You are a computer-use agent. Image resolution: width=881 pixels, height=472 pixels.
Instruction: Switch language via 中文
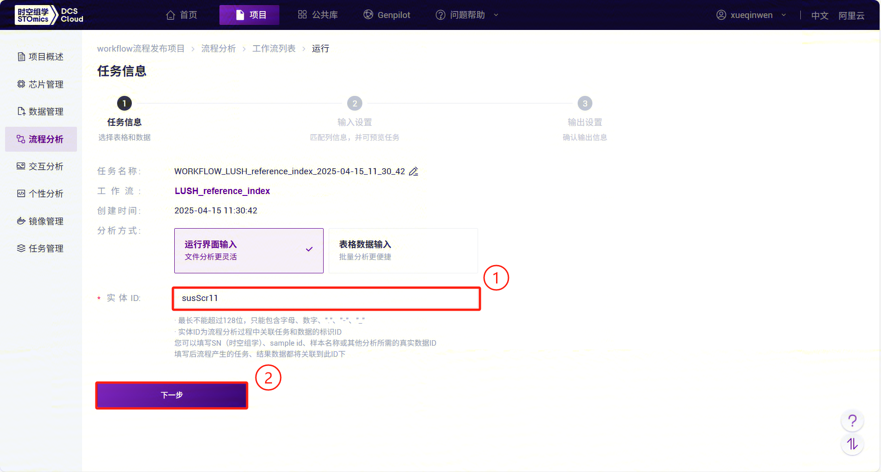click(x=820, y=16)
